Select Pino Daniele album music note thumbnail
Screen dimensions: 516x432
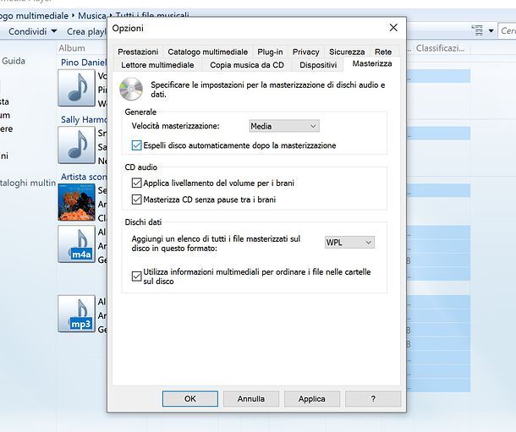coord(76,88)
